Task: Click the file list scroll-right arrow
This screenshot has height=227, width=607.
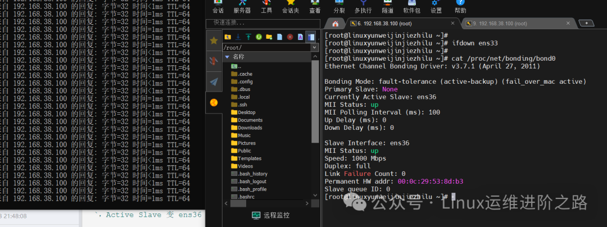Action: (307, 203)
